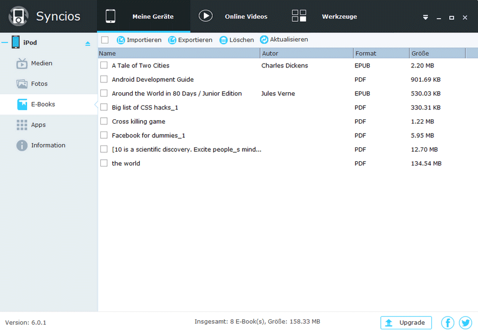The width and height of the screenshot is (478, 332).
Task: Click the Fotos picture icon
Action: tap(22, 84)
